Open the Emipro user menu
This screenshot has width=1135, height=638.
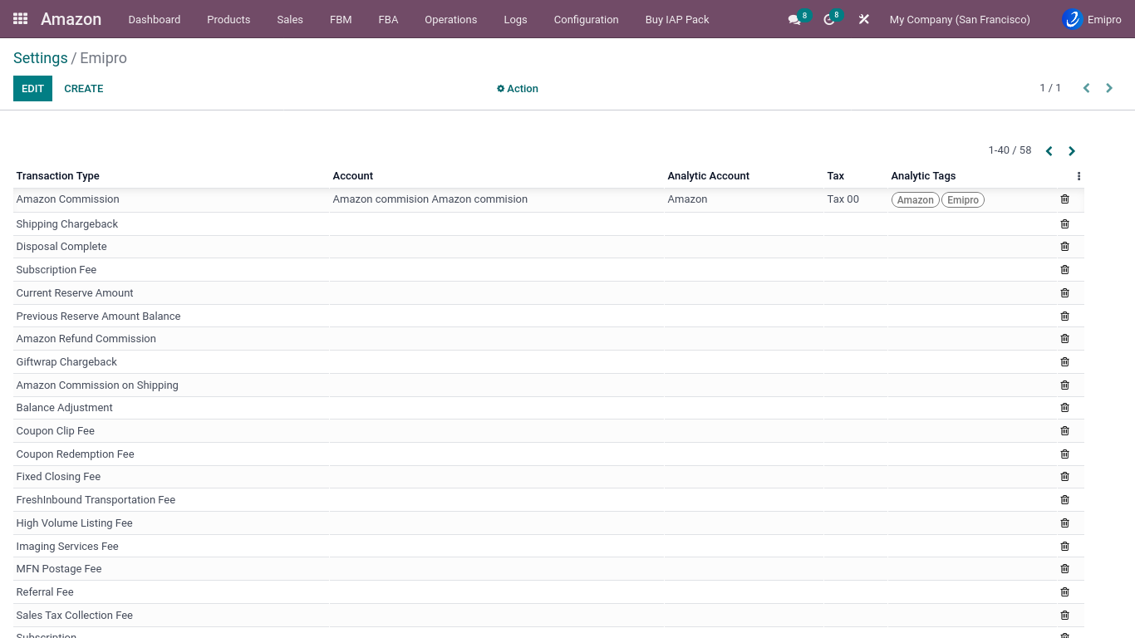click(1092, 19)
